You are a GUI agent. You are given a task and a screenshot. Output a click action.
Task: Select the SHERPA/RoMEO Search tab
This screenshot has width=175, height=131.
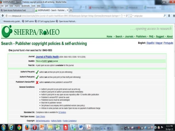pyautogui.click(x=52, y=10)
